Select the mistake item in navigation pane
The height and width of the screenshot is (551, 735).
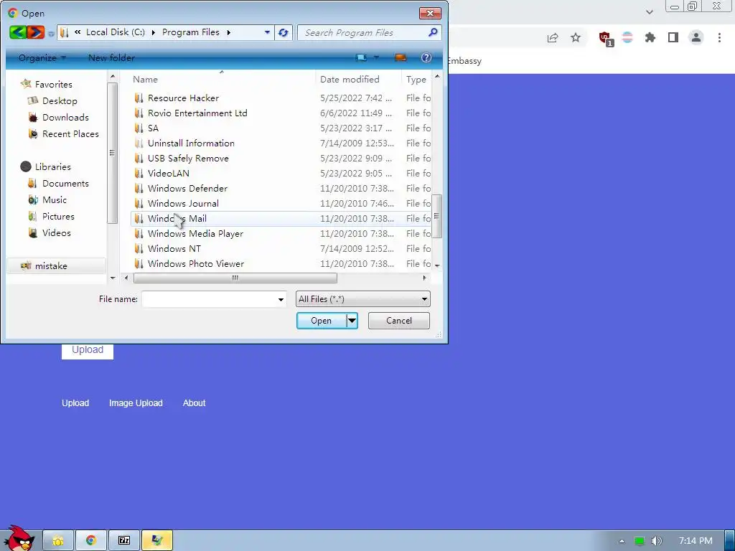click(x=56, y=266)
